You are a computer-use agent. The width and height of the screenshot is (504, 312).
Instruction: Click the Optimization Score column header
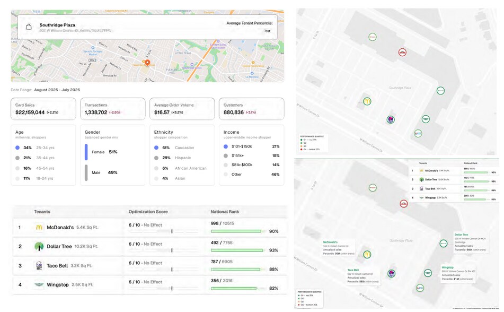tap(148, 212)
